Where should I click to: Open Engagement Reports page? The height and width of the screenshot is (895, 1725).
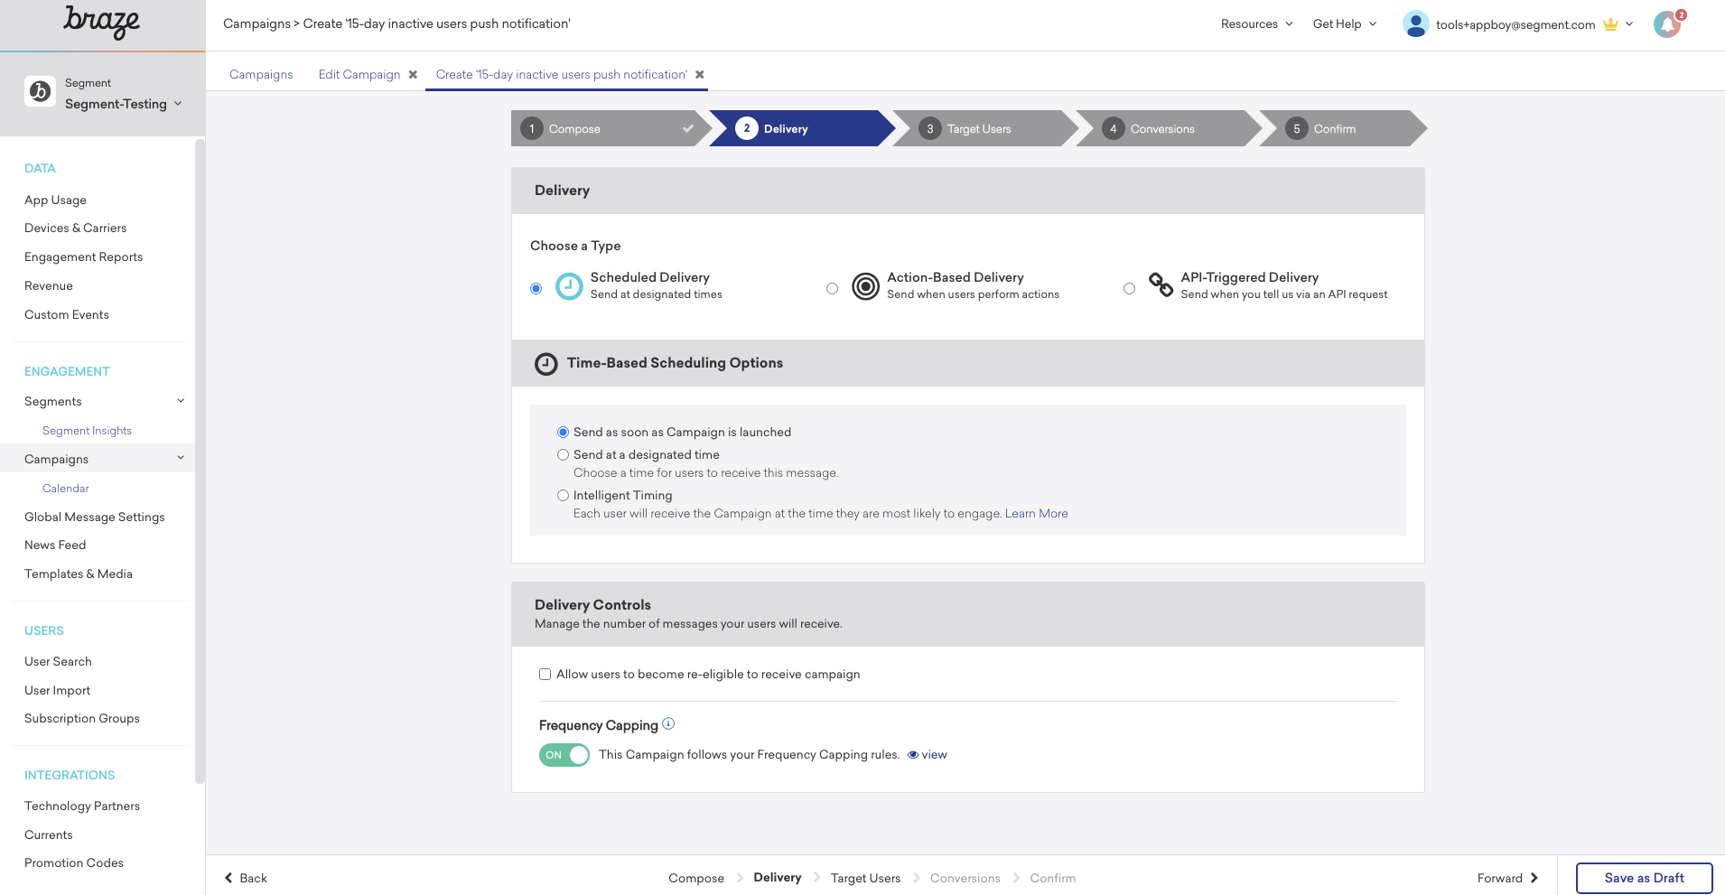83,257
